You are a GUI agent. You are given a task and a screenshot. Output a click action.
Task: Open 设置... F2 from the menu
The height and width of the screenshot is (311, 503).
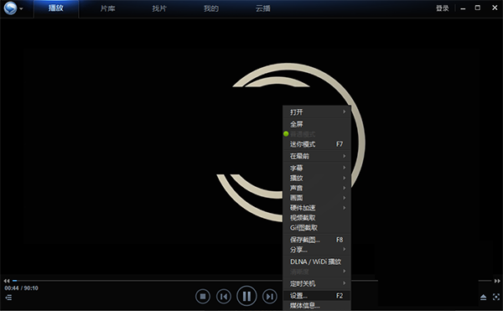[317, 296]
